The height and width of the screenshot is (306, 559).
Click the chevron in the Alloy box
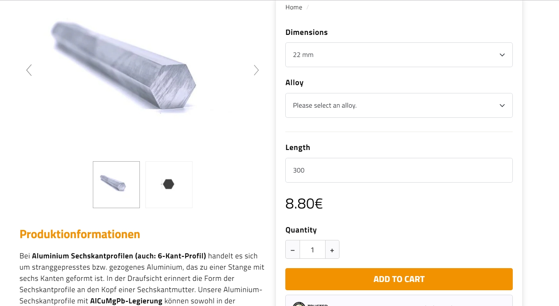click(502, 105)
